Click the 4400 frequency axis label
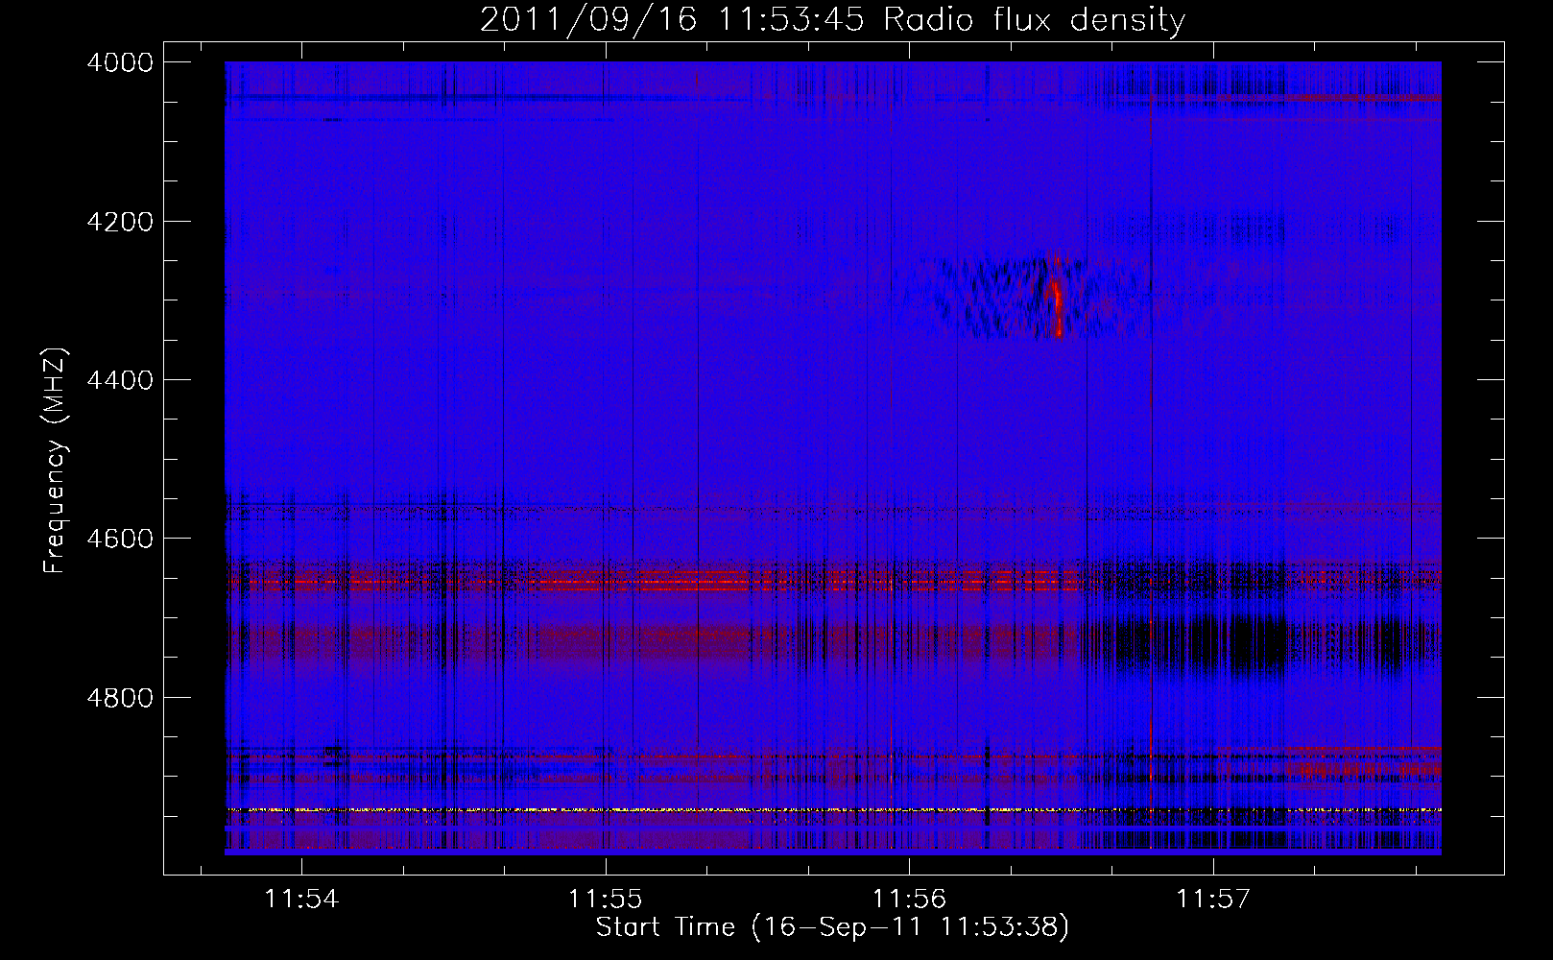1553x960 pixels. pos(120,380)
